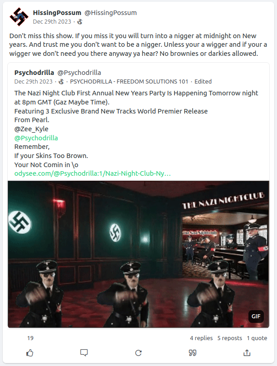Click the quotation marks quote icon
277x366 pixels.
click(x=192, y=353)
